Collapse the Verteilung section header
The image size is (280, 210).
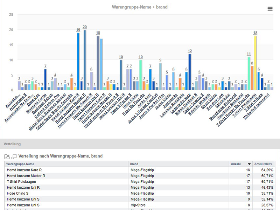(140, 144)
